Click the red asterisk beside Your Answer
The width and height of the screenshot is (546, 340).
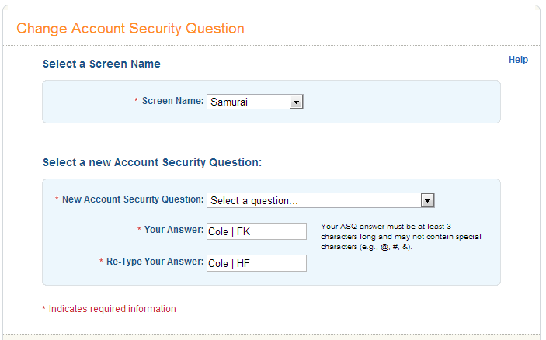tap(139, 231)
